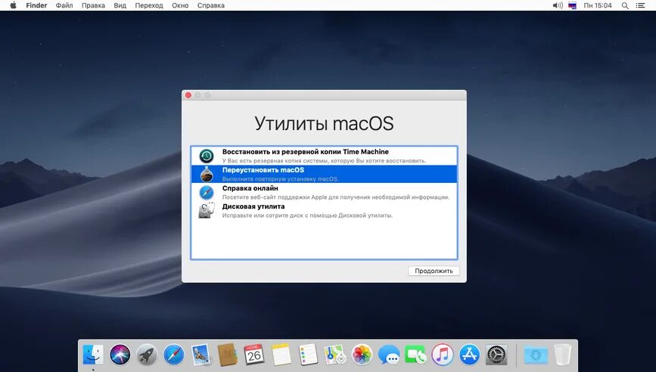Click the clock showing Пн 15:04
Screen dimensions: 656x372
(598, 5)
